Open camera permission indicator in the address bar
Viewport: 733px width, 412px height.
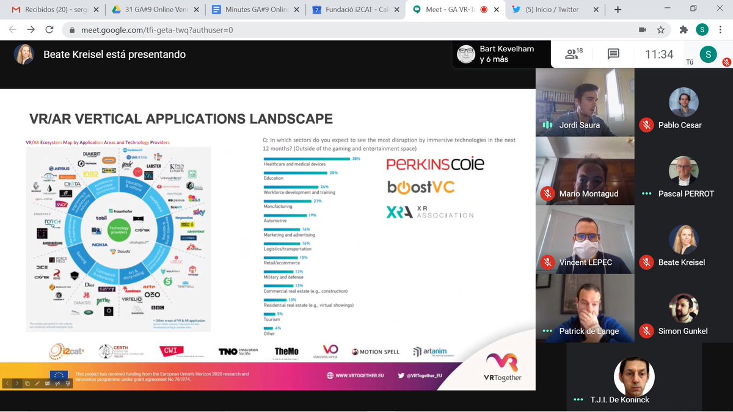(x=643, y=30)
